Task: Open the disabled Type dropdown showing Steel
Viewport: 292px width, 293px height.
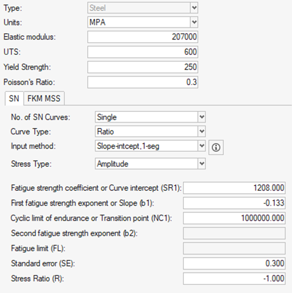Action: point(143,8)
